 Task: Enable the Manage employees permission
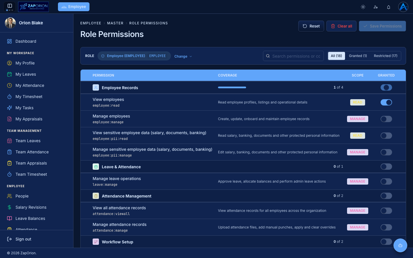coord(386,119)
